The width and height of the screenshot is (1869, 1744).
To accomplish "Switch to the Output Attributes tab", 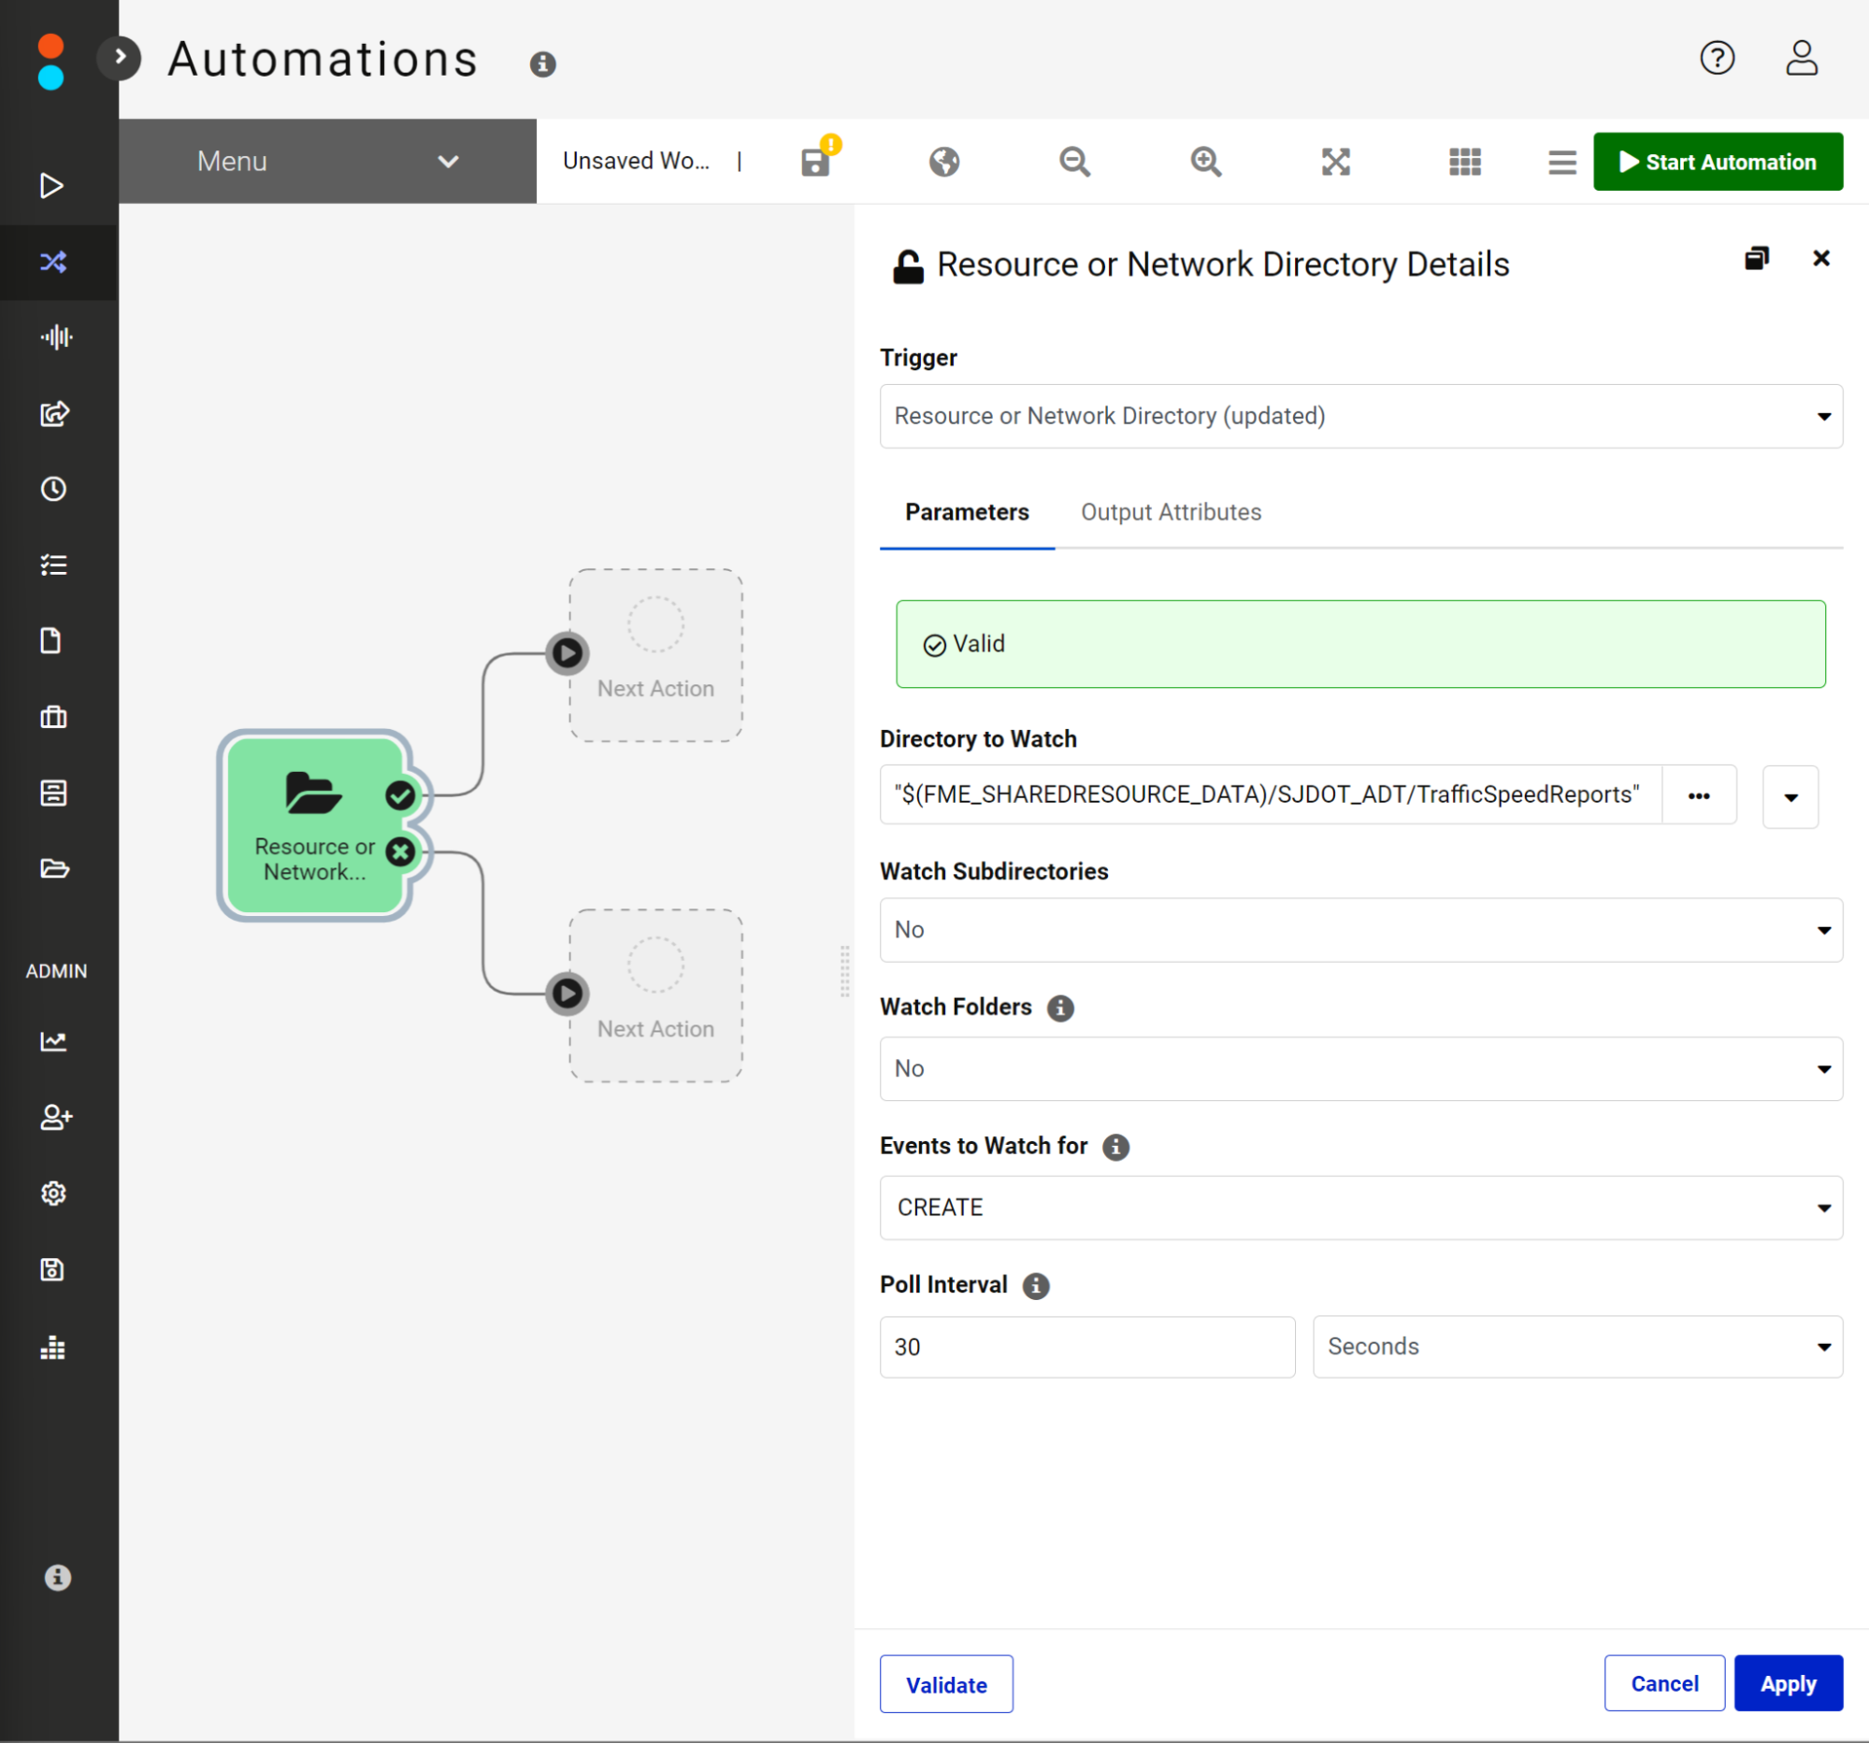I will (x=1171, y=512).
